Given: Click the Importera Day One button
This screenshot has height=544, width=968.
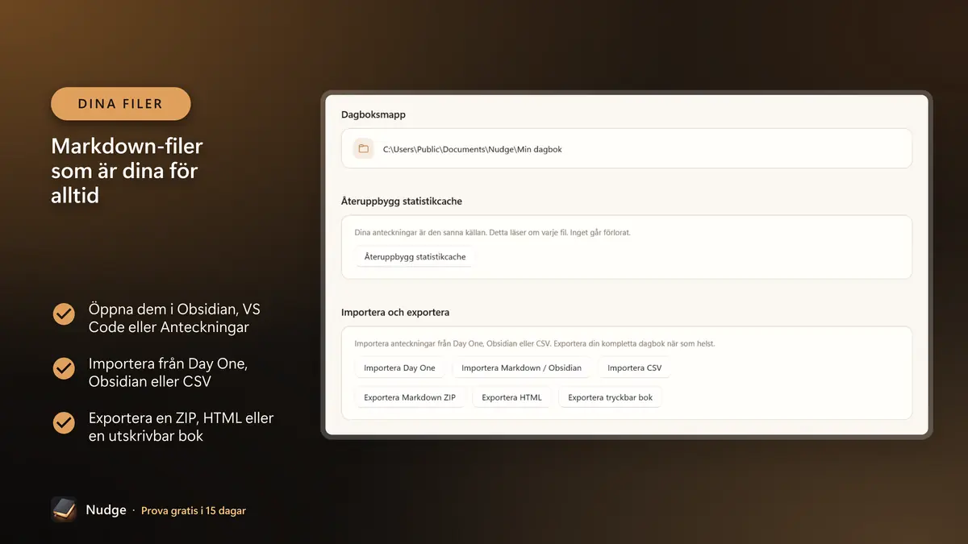Looking at the screenshot, I should point(399,368).
